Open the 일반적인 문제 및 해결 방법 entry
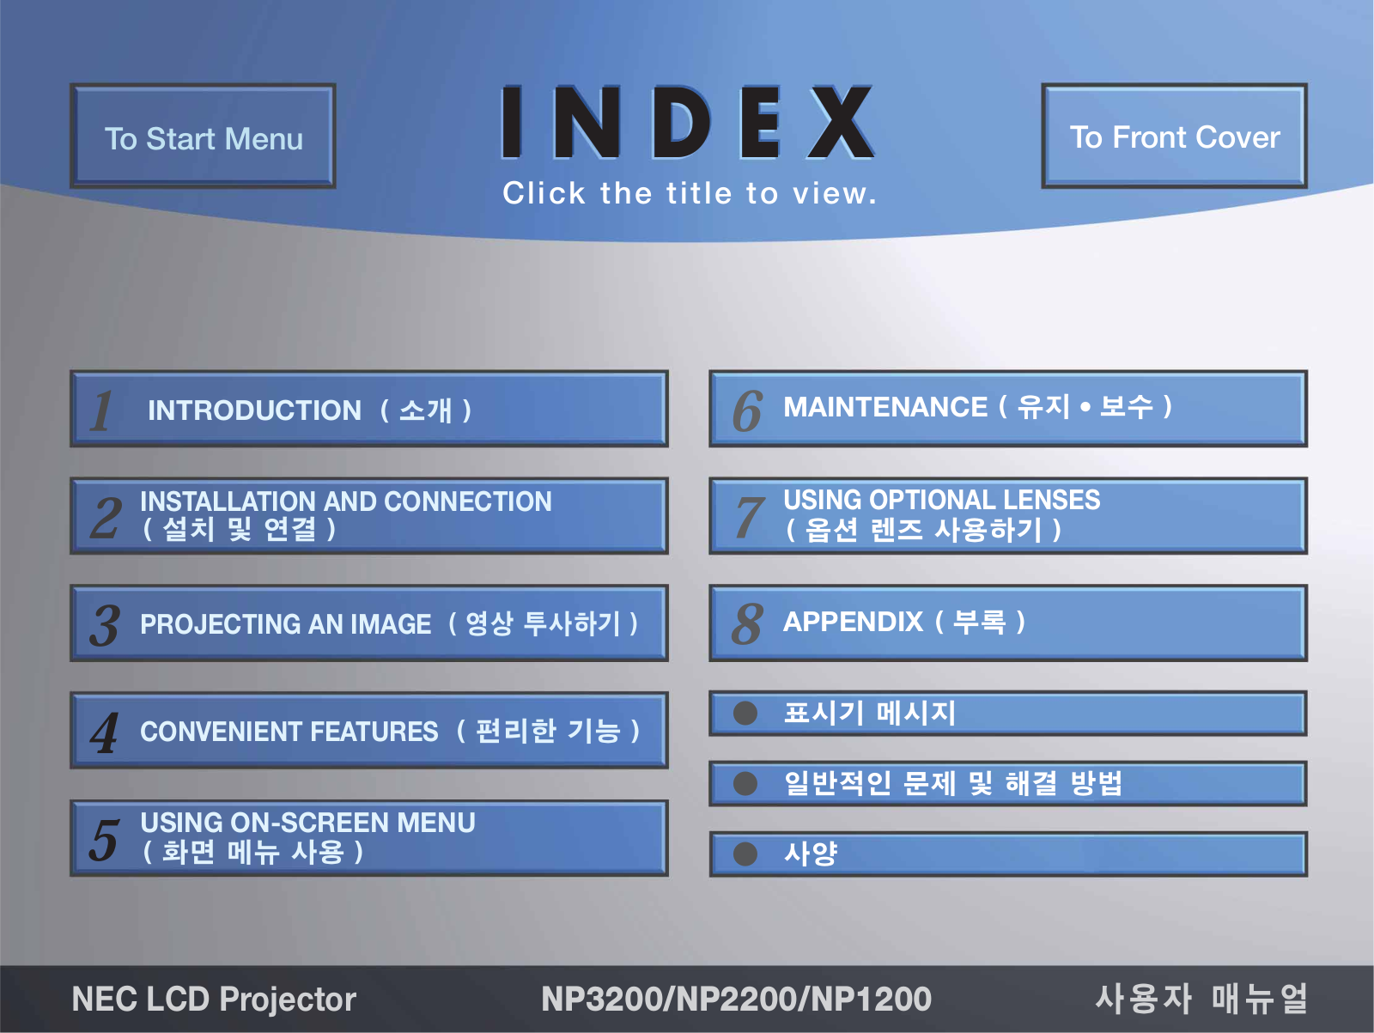Image resolution: width=1374 pixels, height=1033 pixels. click(1008, 784)
